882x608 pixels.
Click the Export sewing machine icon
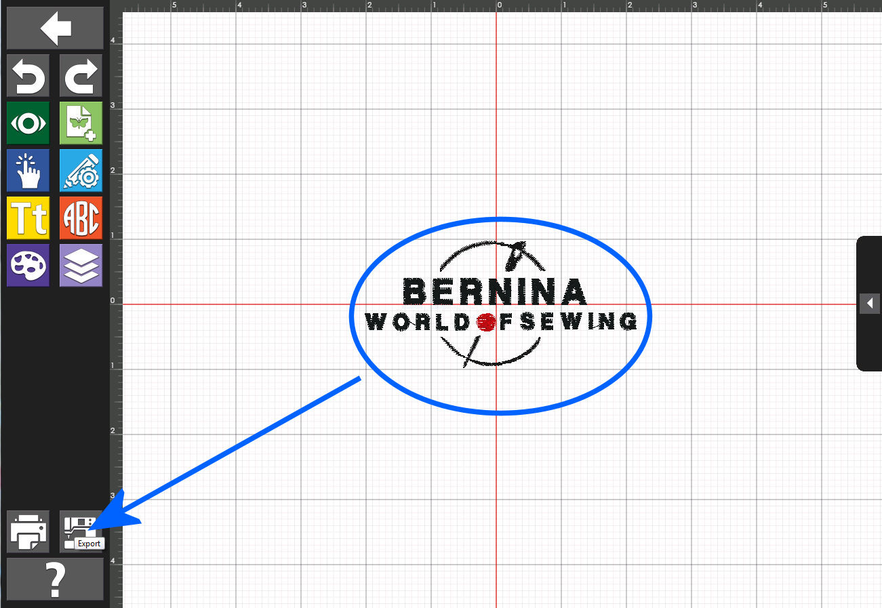pos(81,531)
